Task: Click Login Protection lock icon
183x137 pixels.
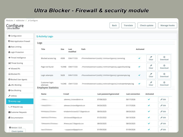Action: [9, 52]
